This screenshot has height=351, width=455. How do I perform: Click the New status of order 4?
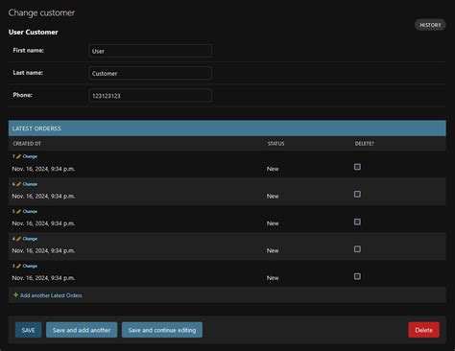[x=273, y=251]
